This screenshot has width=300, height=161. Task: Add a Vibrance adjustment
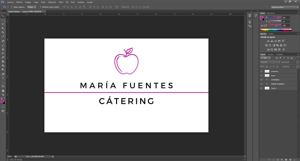point(283,41)
